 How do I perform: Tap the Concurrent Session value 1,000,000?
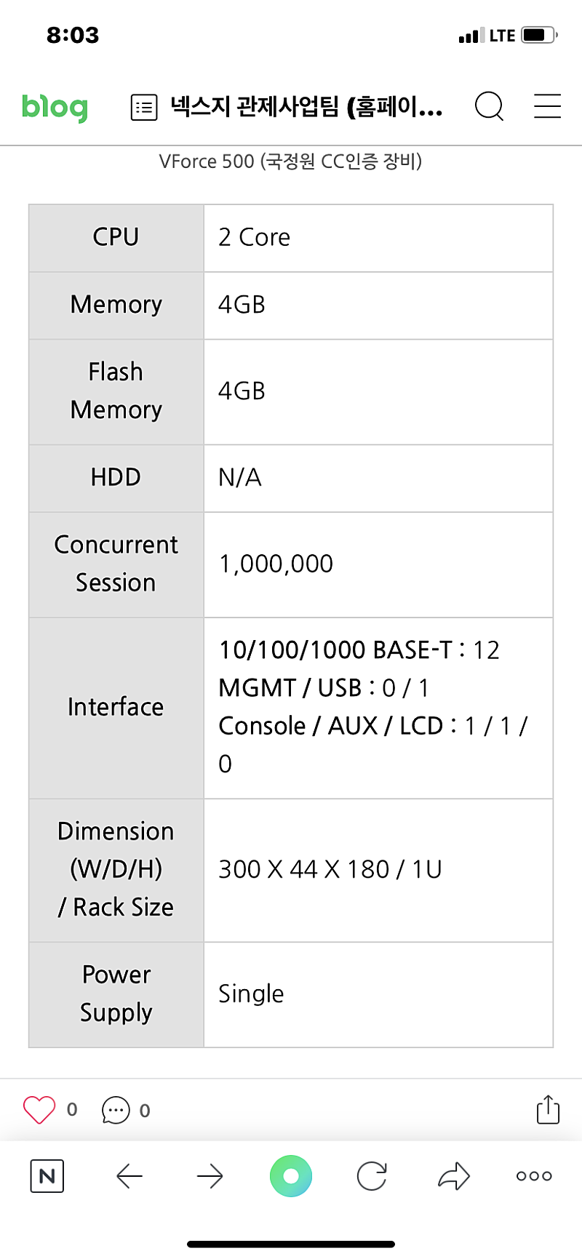pyautogui.click(x=276, y=564)
